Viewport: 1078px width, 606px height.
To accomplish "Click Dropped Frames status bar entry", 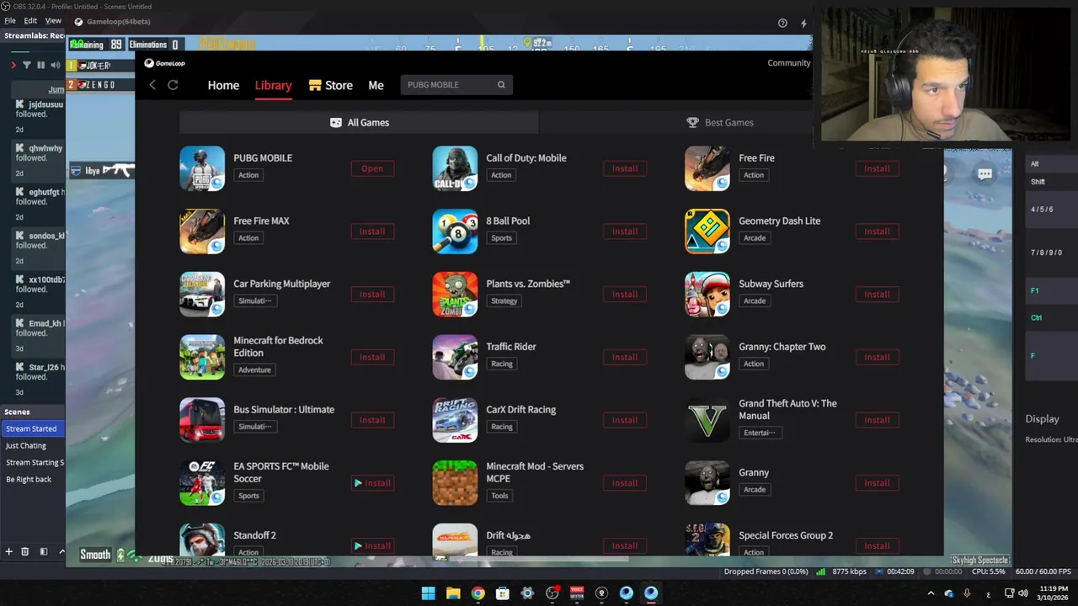I will click(x=766, y=571).
